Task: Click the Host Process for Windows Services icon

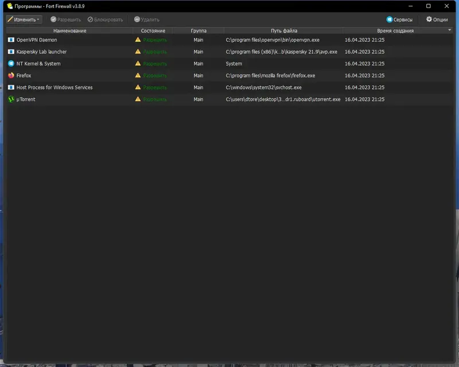Action: coord(11,88)
